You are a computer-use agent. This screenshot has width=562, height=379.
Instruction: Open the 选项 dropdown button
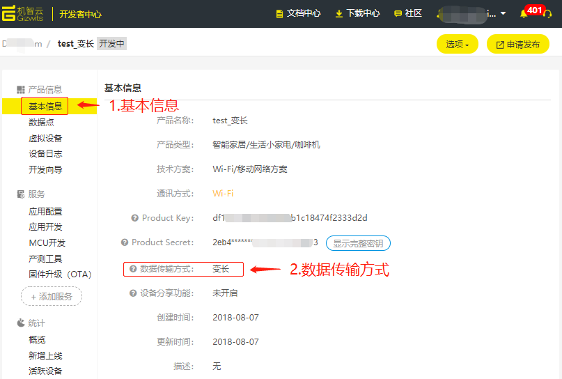coord(457,44)
